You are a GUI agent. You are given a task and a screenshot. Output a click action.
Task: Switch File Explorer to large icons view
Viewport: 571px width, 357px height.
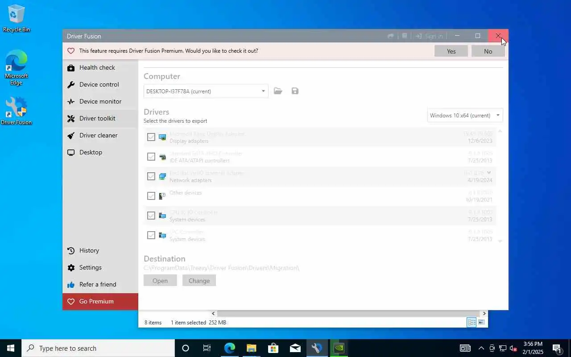pyautogui.click(x=482, y=322)
